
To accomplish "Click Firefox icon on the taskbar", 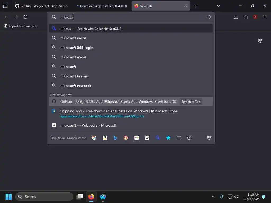I will point(91,197).
